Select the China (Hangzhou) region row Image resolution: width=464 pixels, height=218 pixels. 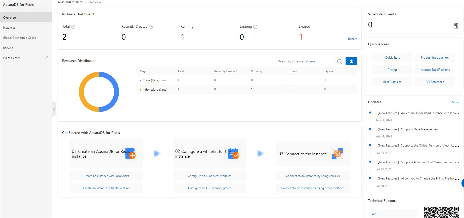pyautogui.click(x=246, y=80)
